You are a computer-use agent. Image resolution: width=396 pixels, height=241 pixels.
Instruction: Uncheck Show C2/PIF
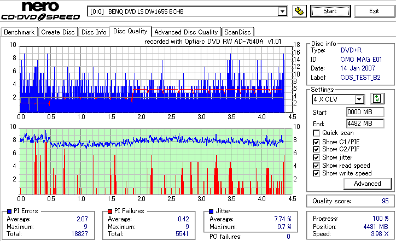click(x=316, y=149)
